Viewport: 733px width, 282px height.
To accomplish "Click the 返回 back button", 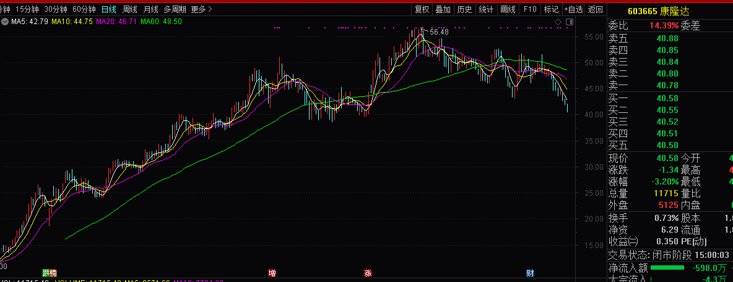I will [596, 9].
